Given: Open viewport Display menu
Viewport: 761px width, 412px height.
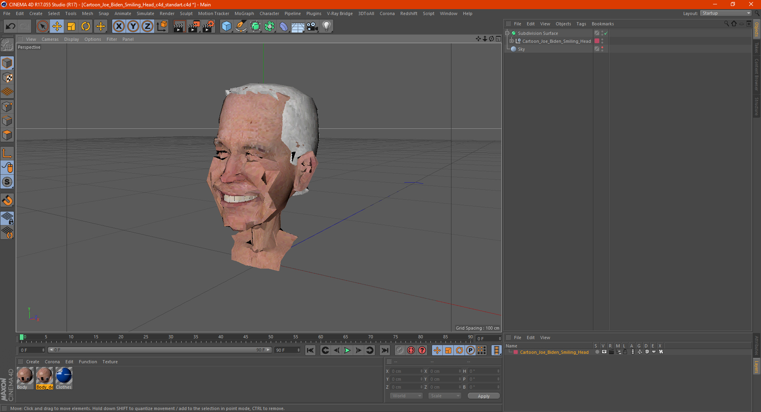Looking at the screenshot, I should [x=71, y=39].
